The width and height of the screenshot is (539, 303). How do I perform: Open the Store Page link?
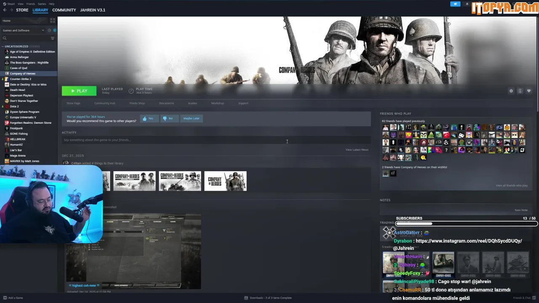(73, 103)
